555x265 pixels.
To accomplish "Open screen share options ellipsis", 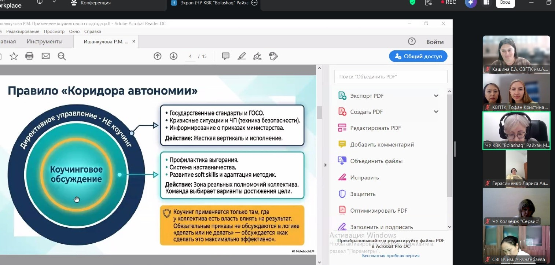I will coord(254,3).
